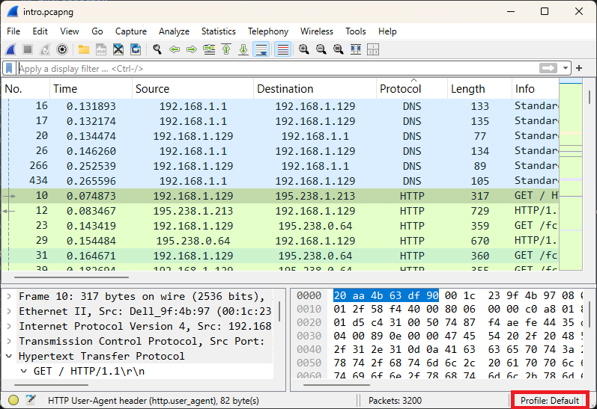Go to next packet arrow
This screenshot has height=409, width=597.
click(x=192, y=49)
